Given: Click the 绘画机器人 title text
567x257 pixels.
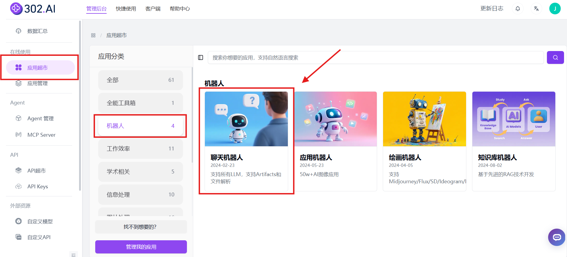Looking at the screenshot, I should click(x=405, y=157).
